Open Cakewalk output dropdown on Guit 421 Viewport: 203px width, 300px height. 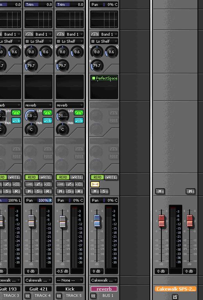[38, 280]
